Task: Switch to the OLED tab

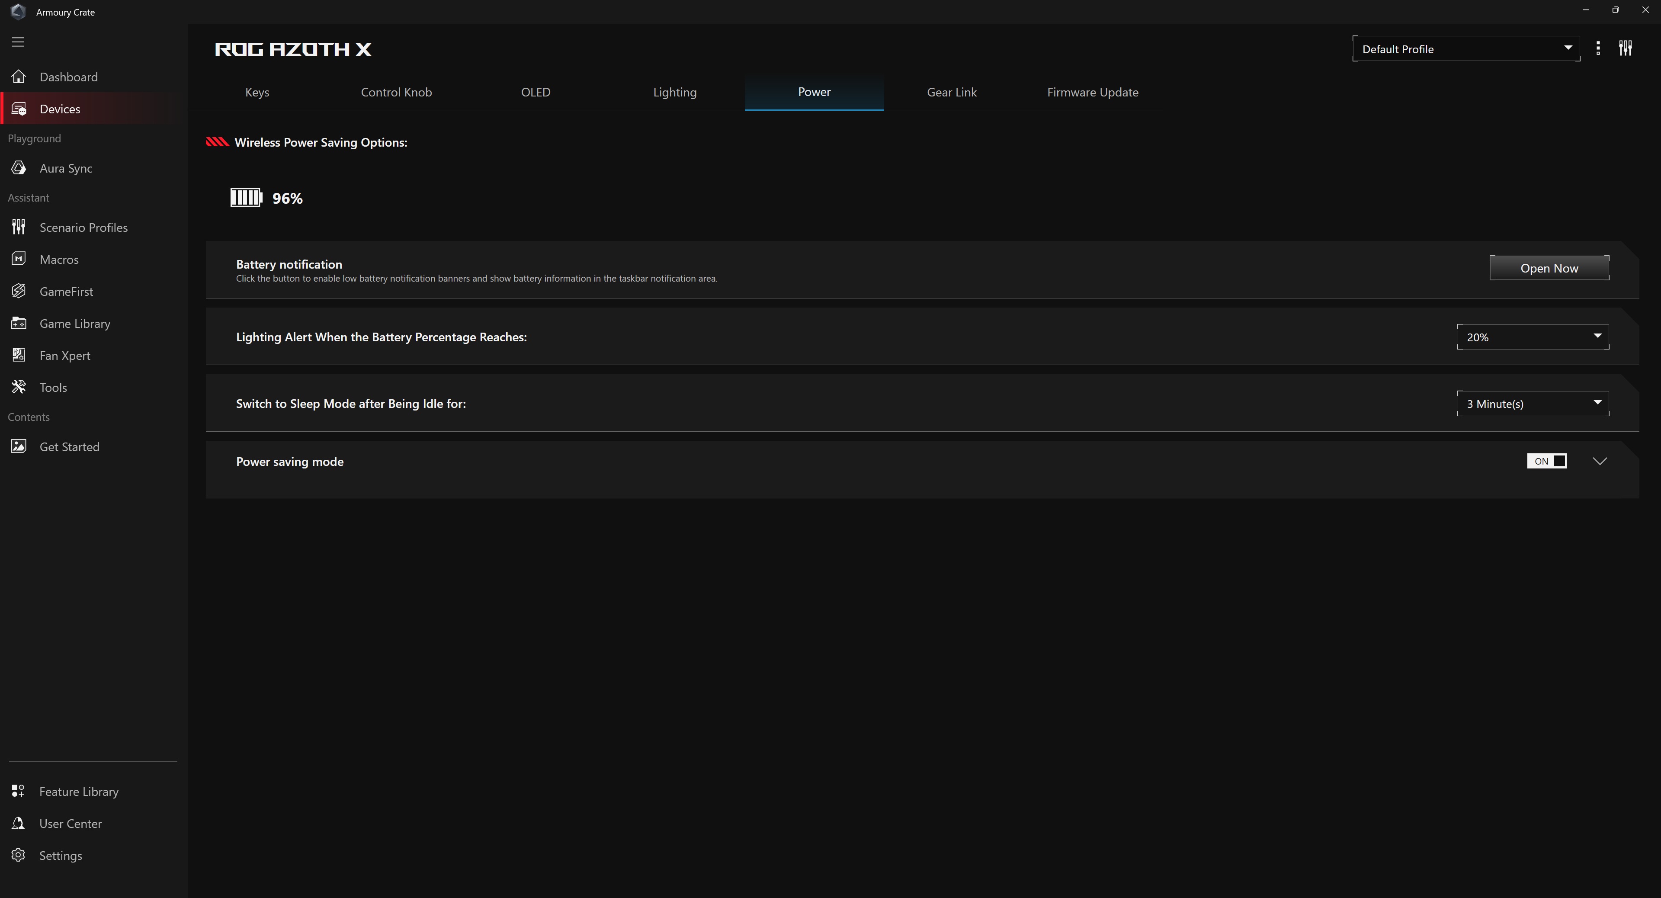Action: tap(536, 92)
